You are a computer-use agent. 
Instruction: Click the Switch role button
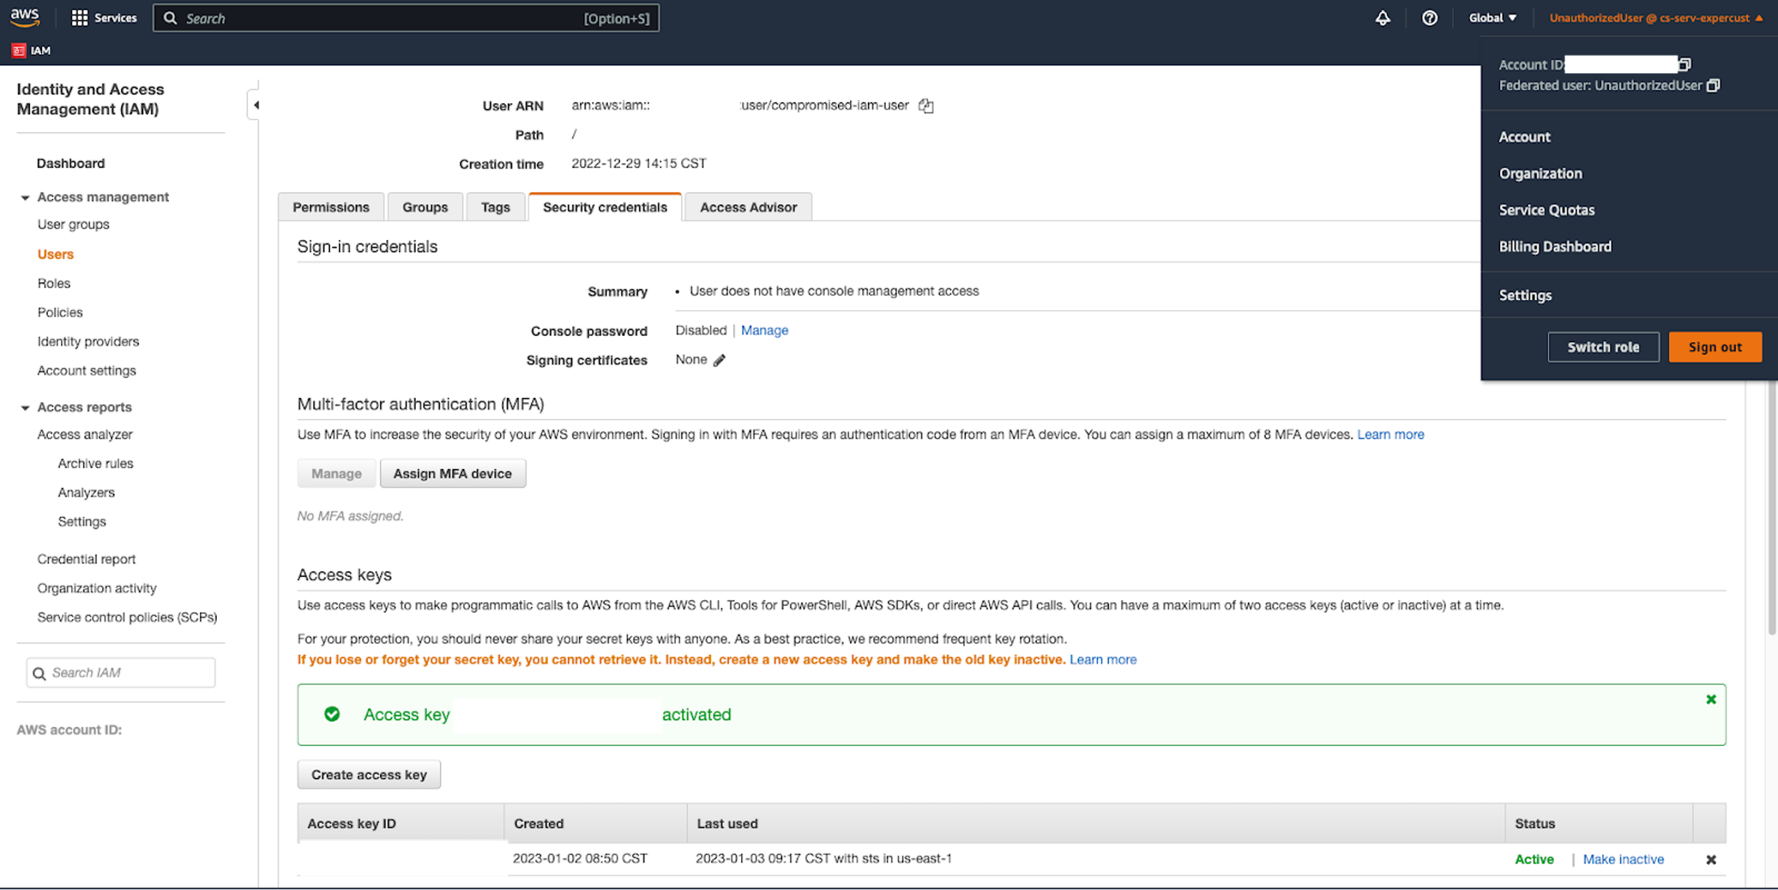coord(1603,347)
